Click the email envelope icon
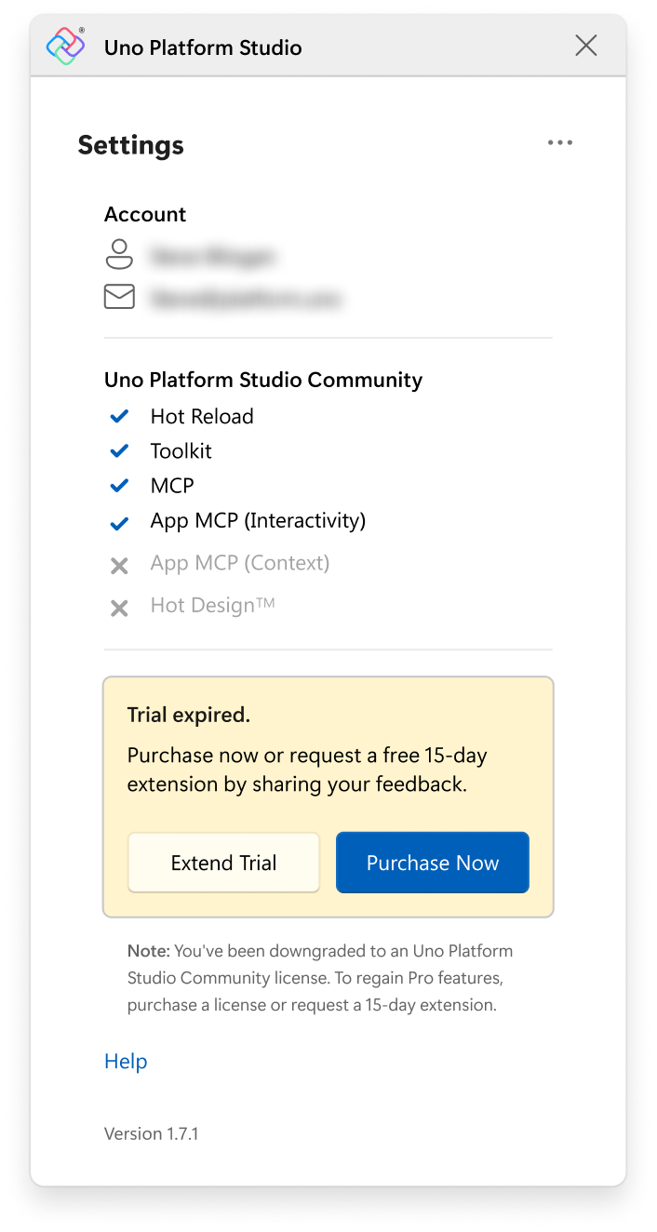The image size is (657, 1232). pos(119,297)
